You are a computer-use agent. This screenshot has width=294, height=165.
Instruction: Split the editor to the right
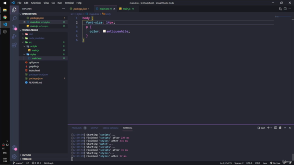point(285,9)
